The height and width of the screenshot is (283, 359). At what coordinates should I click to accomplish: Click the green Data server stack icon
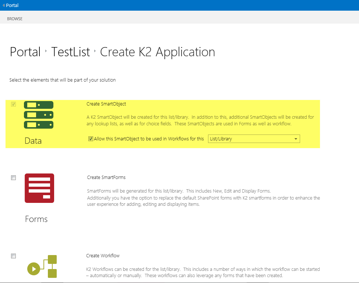pyautogui.click(x=39, y=115)
